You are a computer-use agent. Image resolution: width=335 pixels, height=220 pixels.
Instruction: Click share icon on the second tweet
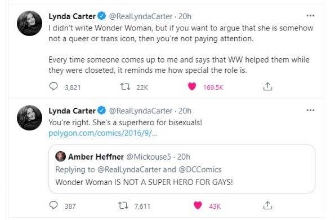(267, 205)
